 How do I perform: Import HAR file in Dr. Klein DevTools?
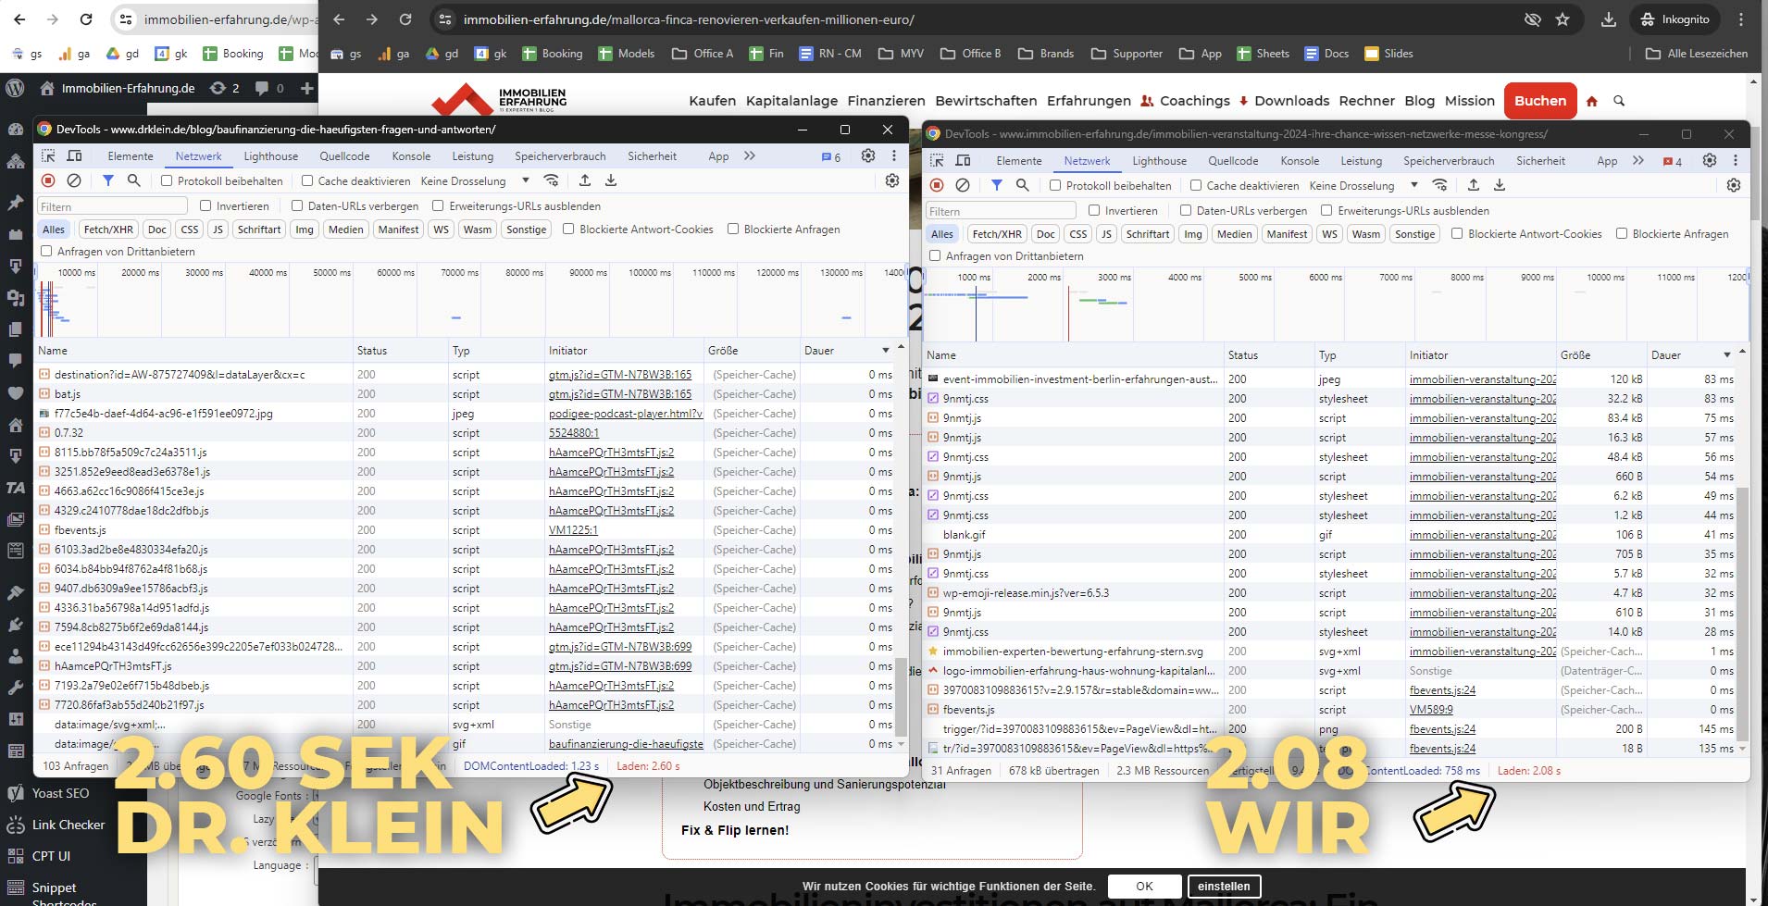585,180
